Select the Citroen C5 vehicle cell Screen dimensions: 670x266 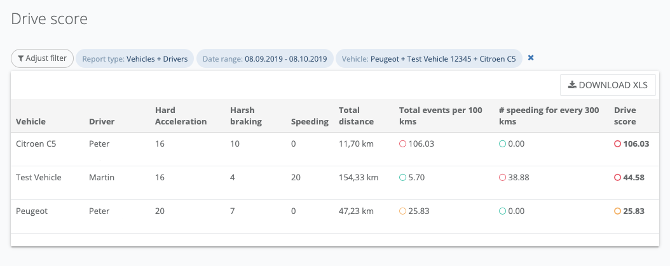(36, 144)
